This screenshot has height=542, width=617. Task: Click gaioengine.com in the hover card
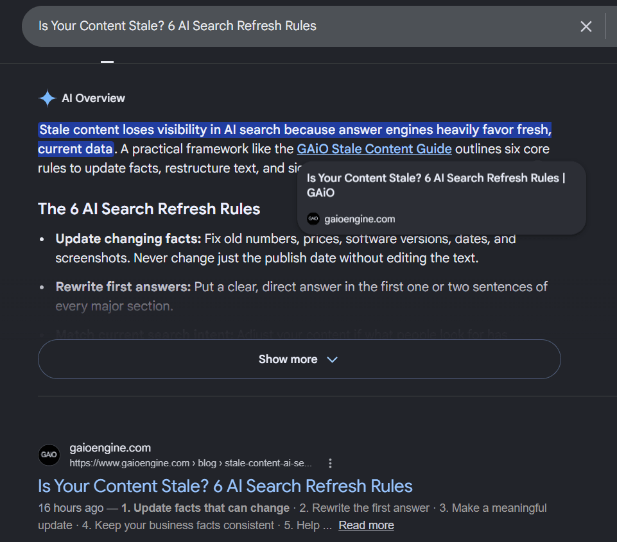pos(360,219)
